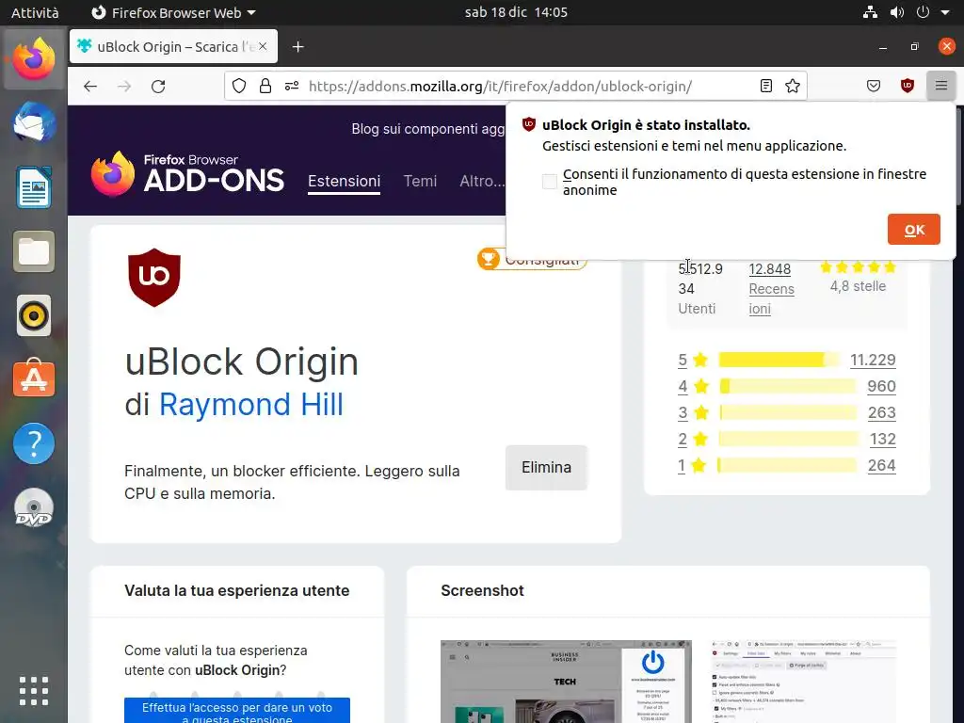Open the Help icon in the dock
The width and height of the screenshot is (964, 723).
click(34, 443)
